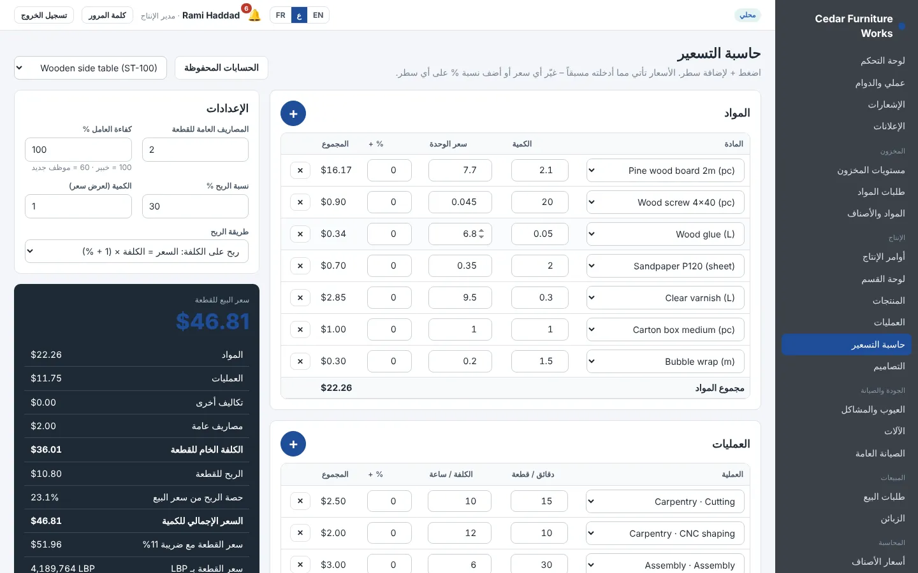The height and width of the screenshot is (573, 918).
Task: Edit Clear varnish unit price 9.5
Action: tap(460, 298)
